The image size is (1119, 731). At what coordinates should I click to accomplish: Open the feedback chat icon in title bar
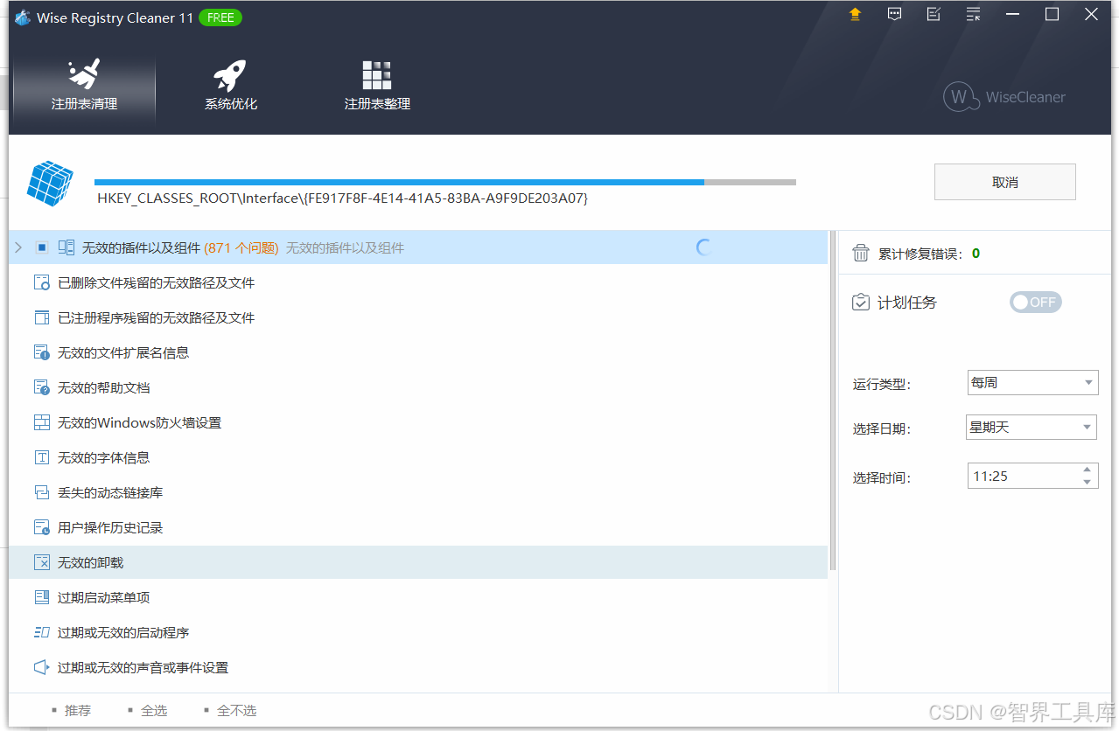tap(894, 14)
